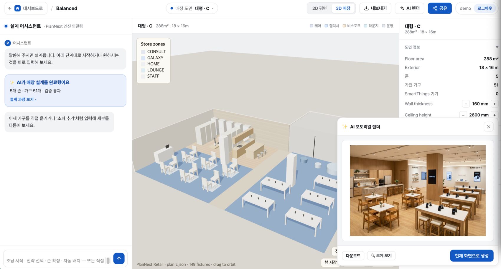Click the home logo icon in header
Screen dimensions: 501x269
(x=18, y=8)
